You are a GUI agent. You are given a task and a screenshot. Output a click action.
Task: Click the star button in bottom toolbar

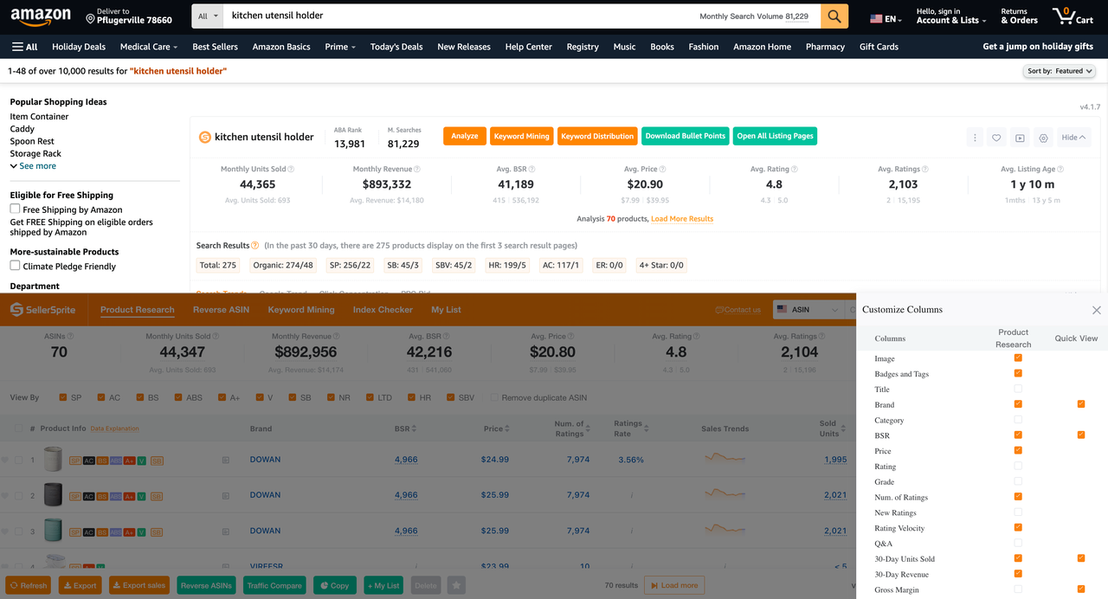[457, 586]
